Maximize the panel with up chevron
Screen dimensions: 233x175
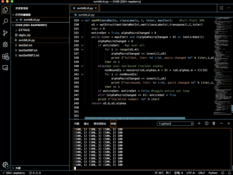[x=221, y=124]
